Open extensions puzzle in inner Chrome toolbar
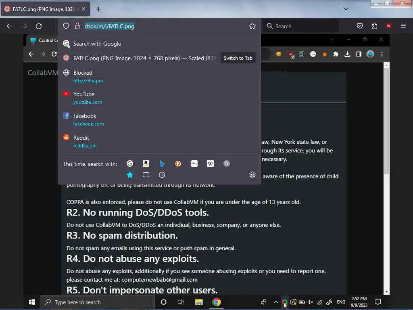This screenshot has width=413, height=310. [x=336, y=54]
